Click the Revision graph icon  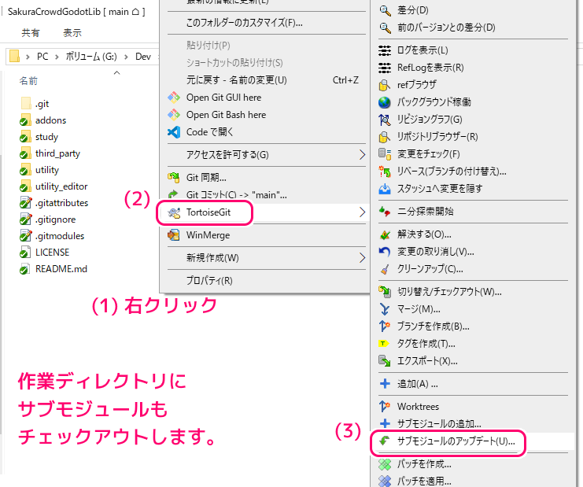(x=385, y=120)
